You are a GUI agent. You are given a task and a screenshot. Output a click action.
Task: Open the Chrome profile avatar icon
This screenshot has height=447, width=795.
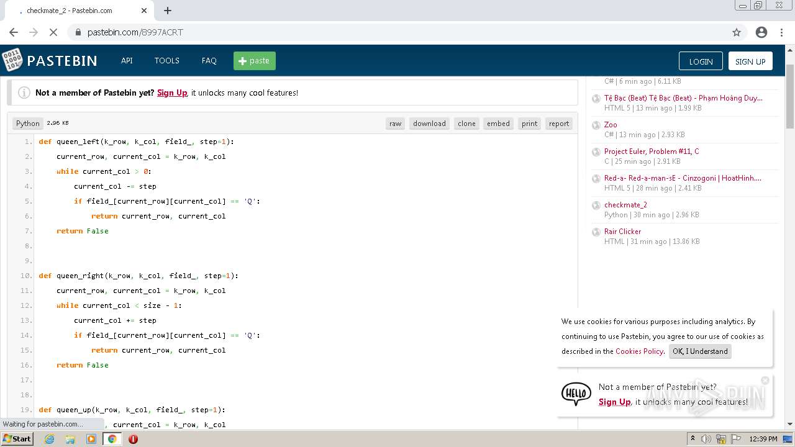pos(761,32)
